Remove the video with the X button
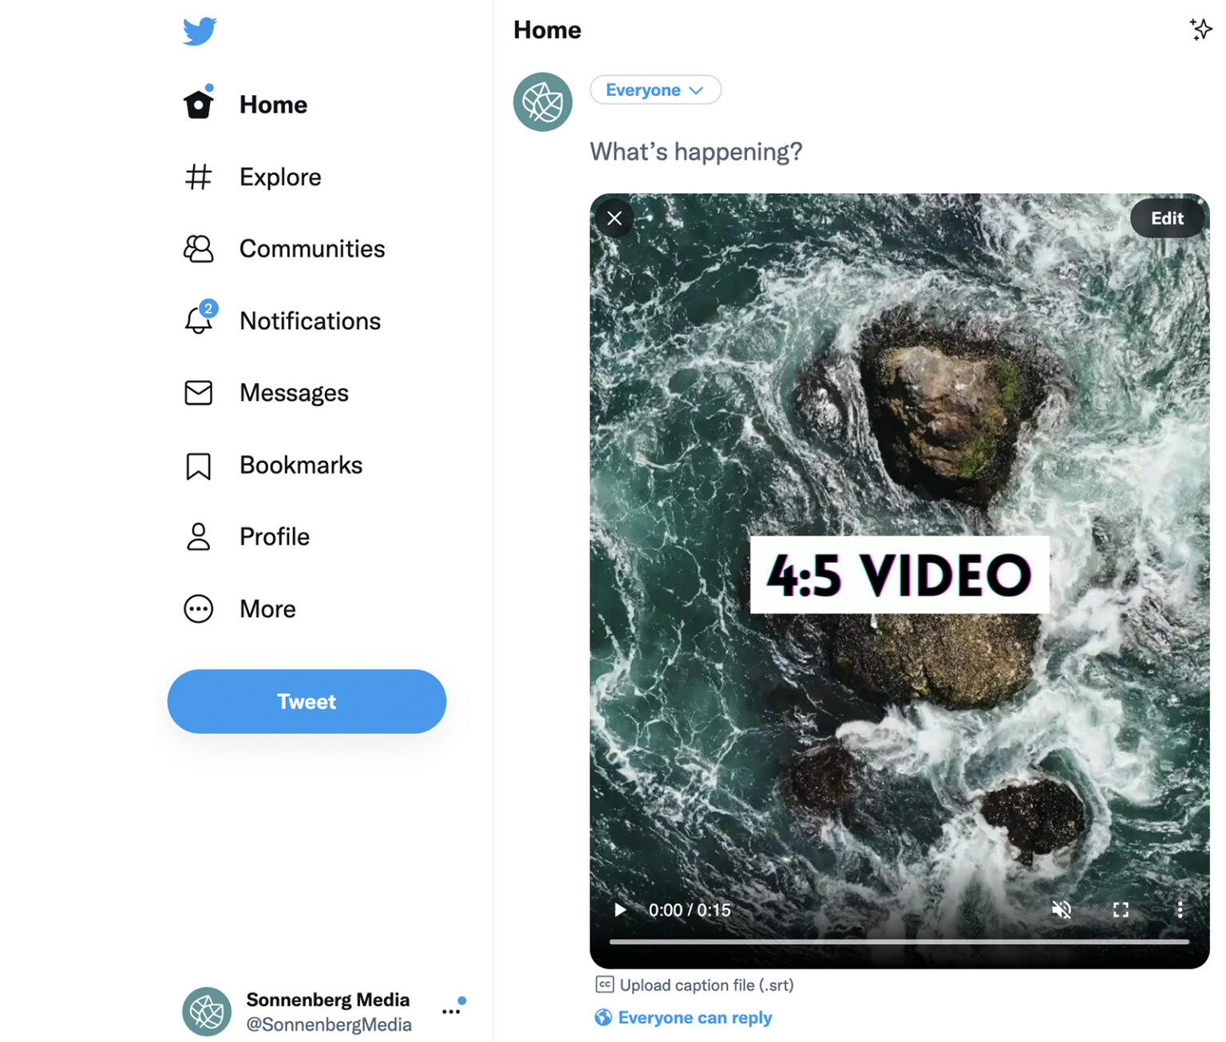This screenshot has height=1042, width=1226. [614, 218]
